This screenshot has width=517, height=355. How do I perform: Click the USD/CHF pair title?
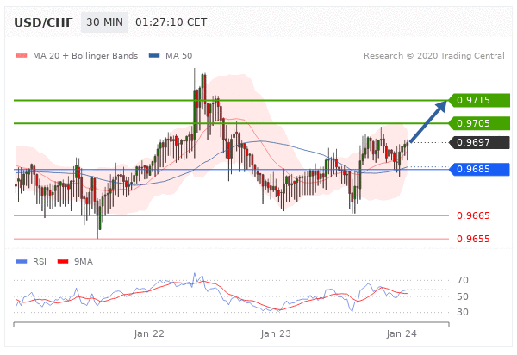43,22
